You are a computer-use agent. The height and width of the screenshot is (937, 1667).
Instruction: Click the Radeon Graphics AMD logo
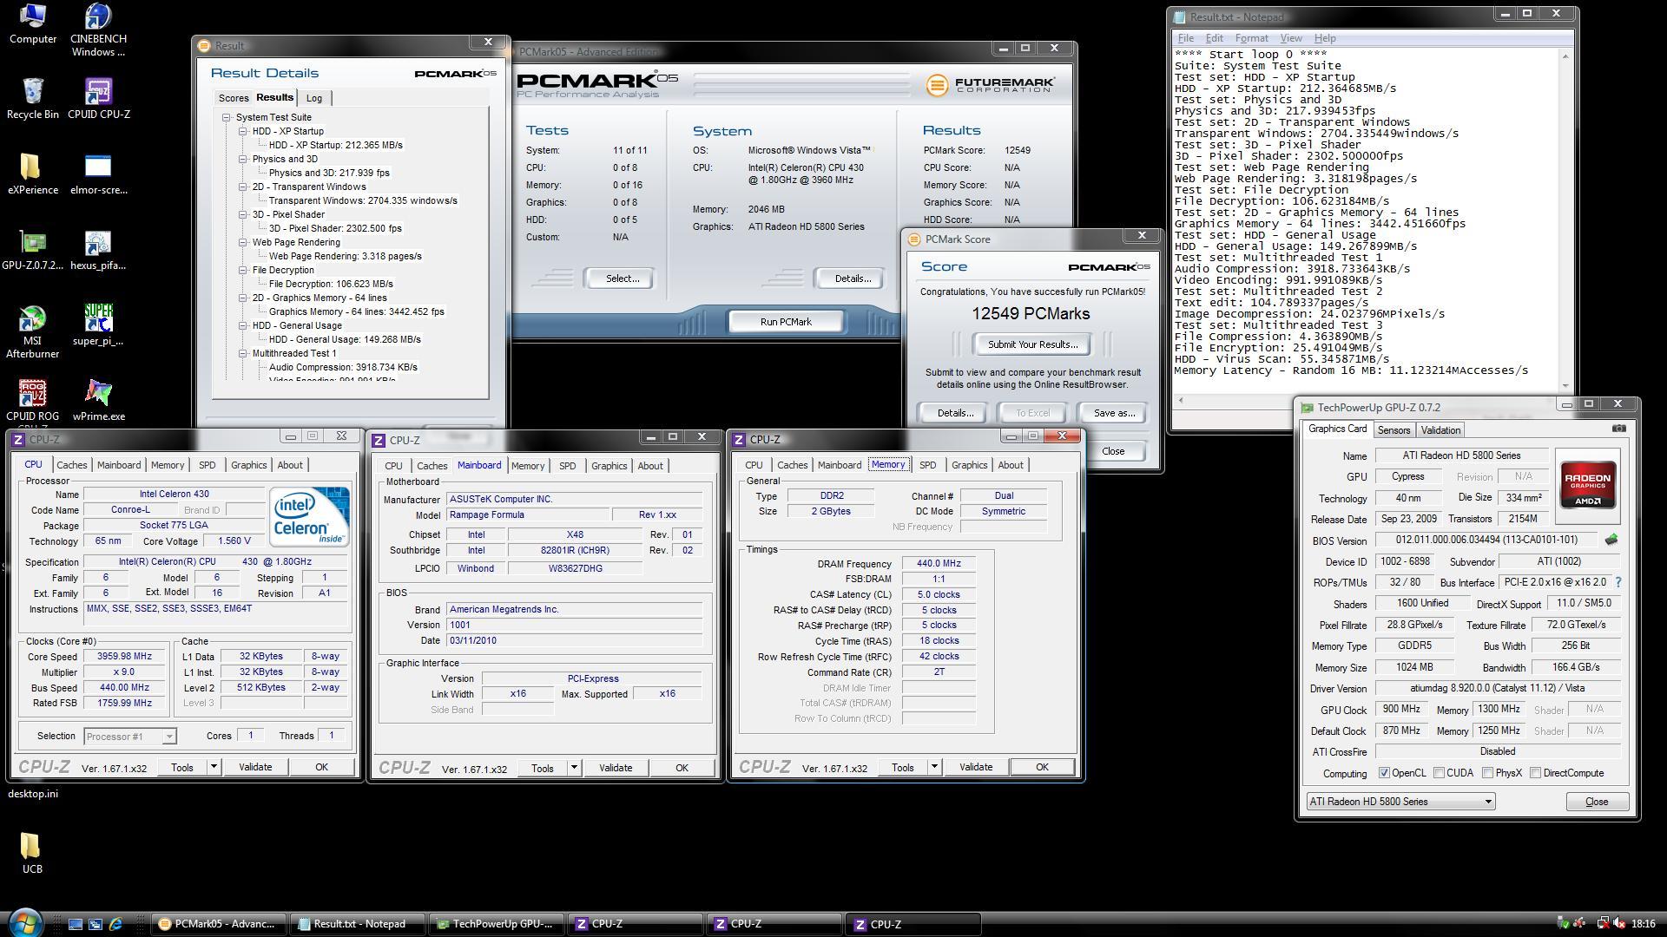[1587, 484]
